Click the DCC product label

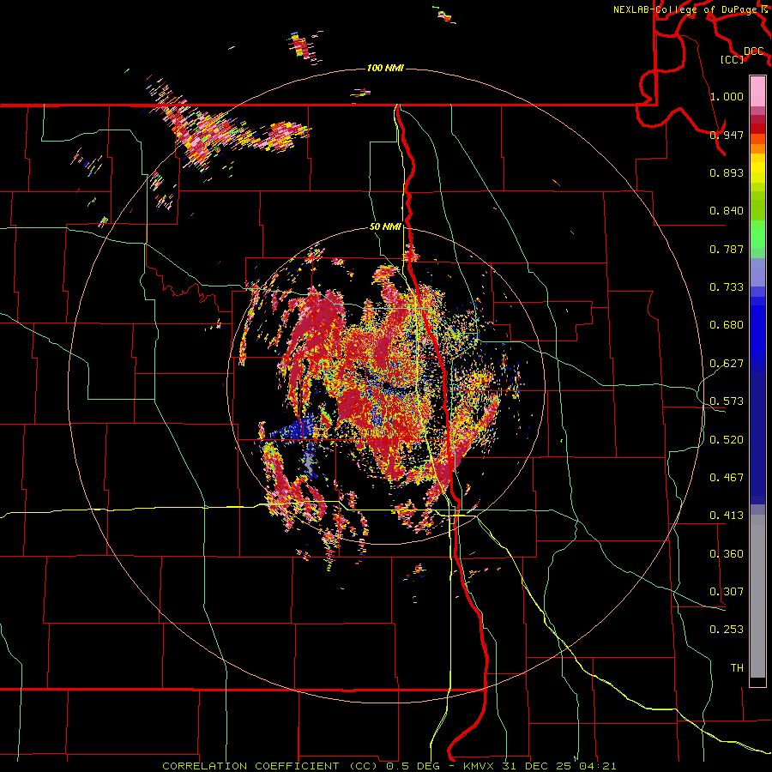click(x=754, y=51)
